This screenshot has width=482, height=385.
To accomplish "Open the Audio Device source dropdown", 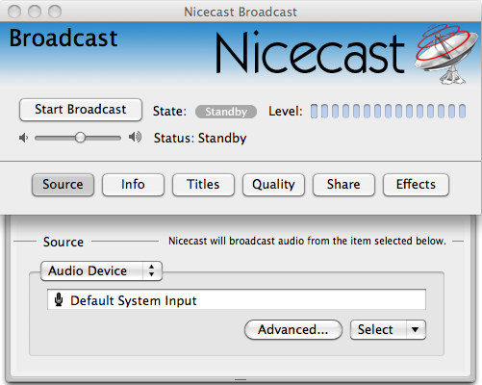I will point(101,271).
